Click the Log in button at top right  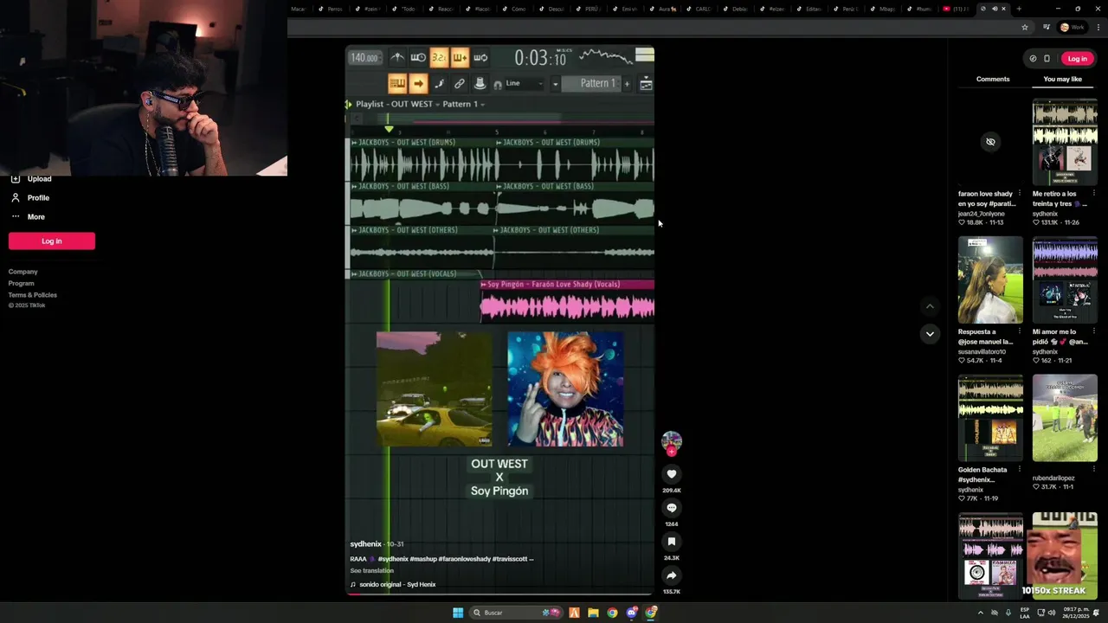1077,59
